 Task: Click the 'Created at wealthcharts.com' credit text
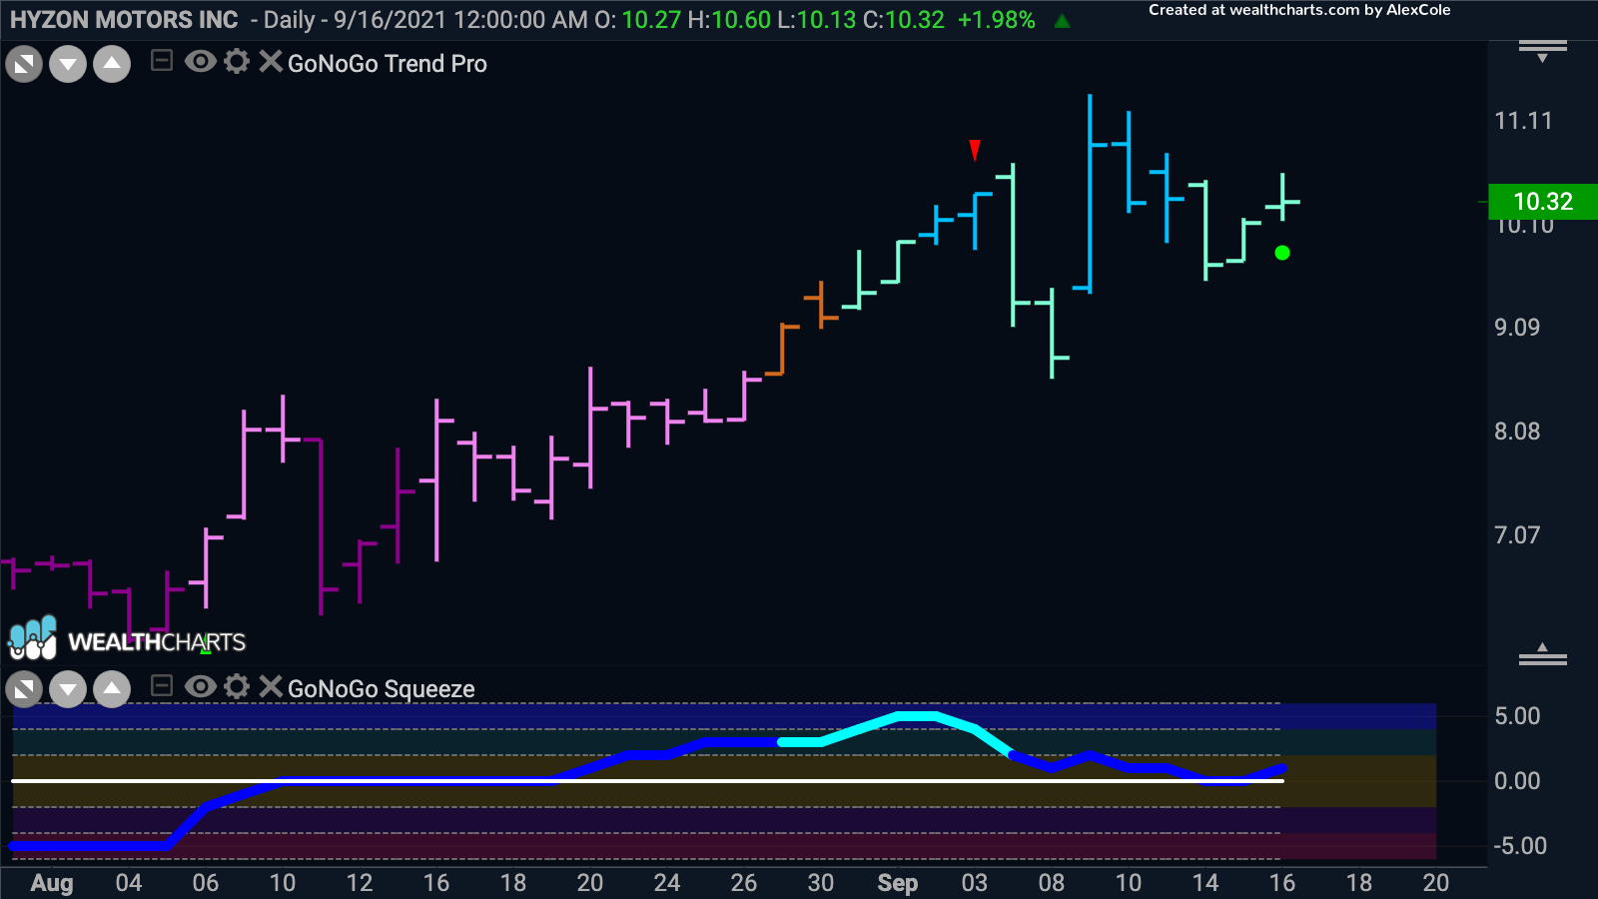point(1299,10)
